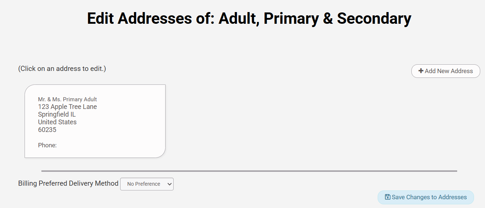Click the "Mr. & Ms. Primary Adult" name line
The height and width of the screenshot is (208, 485).
pos(67,99)
